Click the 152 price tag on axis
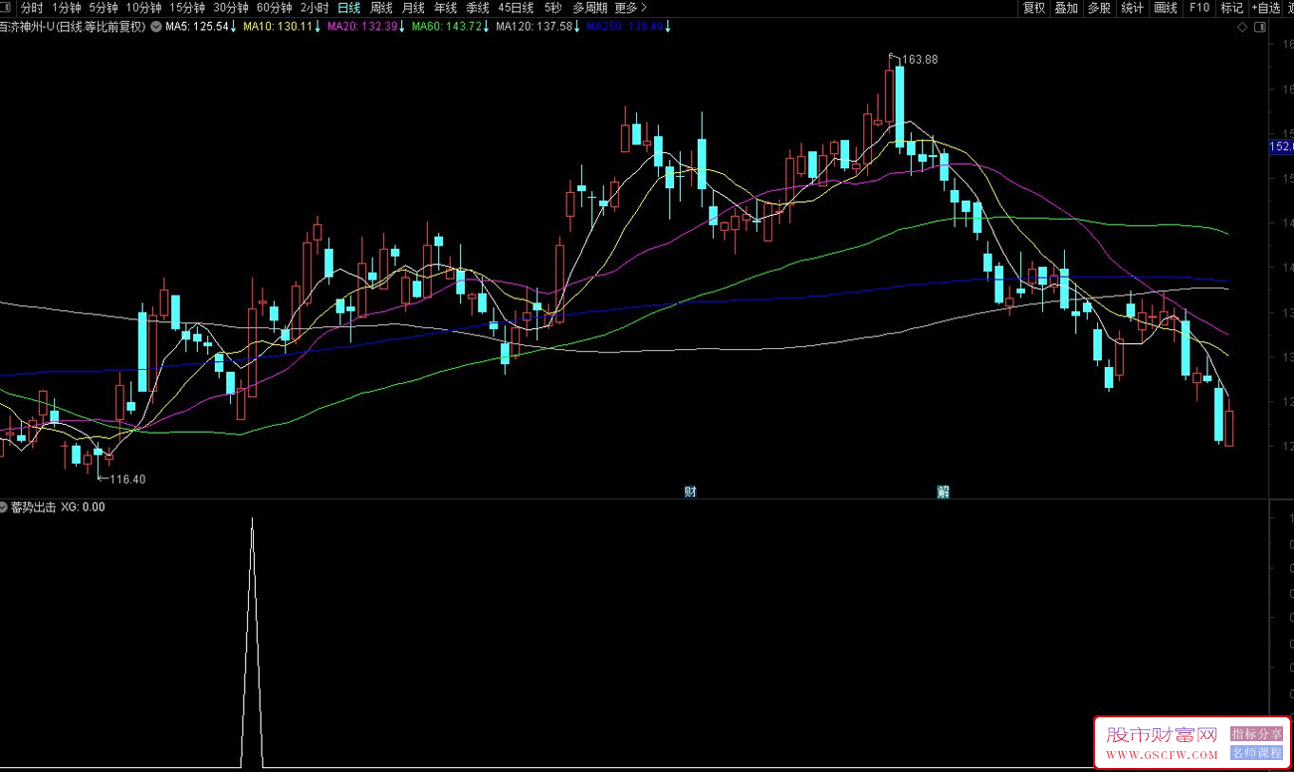Image resolution: width=1294 pixels, height=772 pixels. [x=1281, y=147]
